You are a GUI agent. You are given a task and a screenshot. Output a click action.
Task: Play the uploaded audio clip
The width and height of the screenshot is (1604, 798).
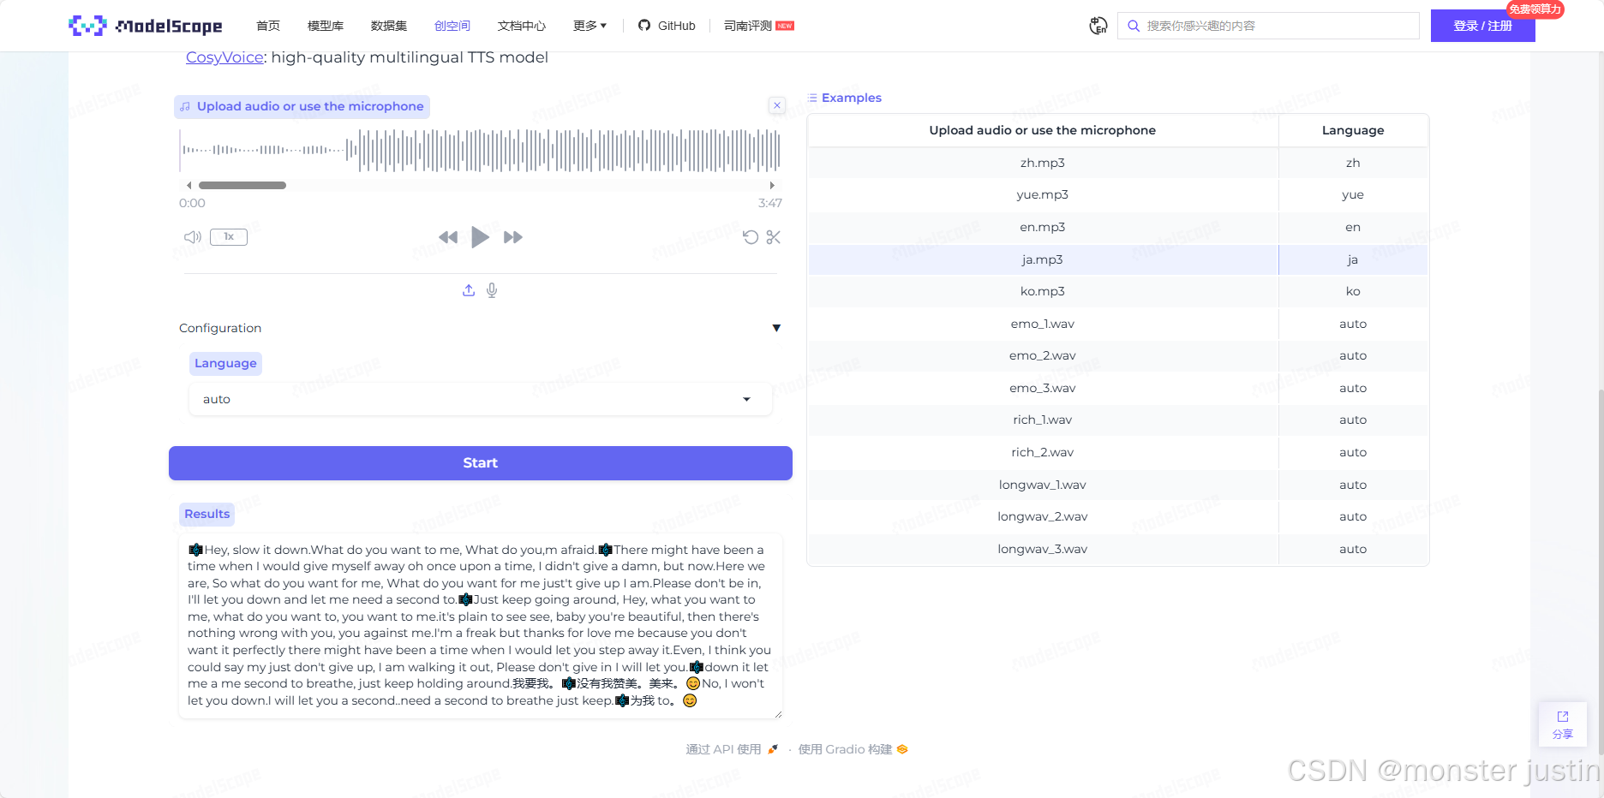(x=480, y=237)
